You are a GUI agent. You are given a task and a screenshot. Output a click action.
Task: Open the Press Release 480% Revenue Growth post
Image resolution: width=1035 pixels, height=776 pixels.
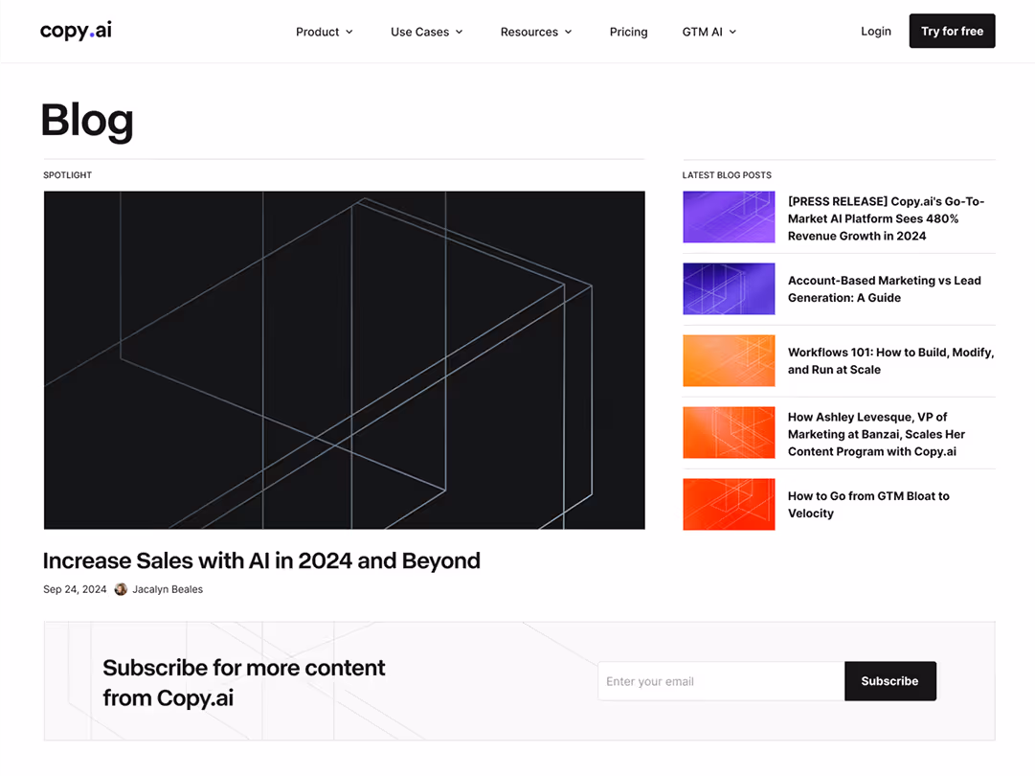pyautogui.click(x=886, y=218)
